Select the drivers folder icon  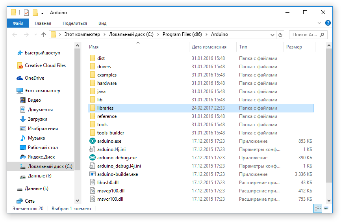tap(93, 67)
